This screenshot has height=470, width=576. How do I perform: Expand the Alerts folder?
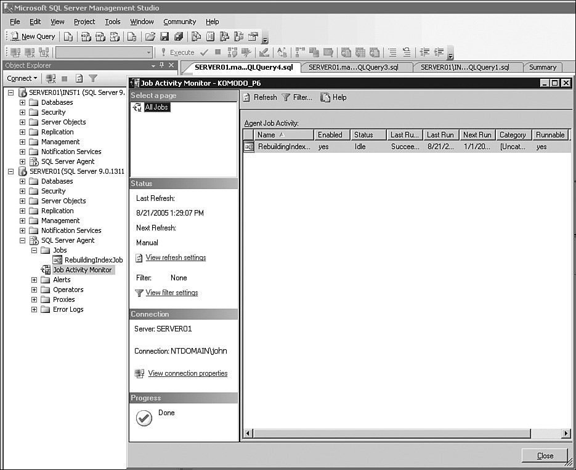[34, 280]
